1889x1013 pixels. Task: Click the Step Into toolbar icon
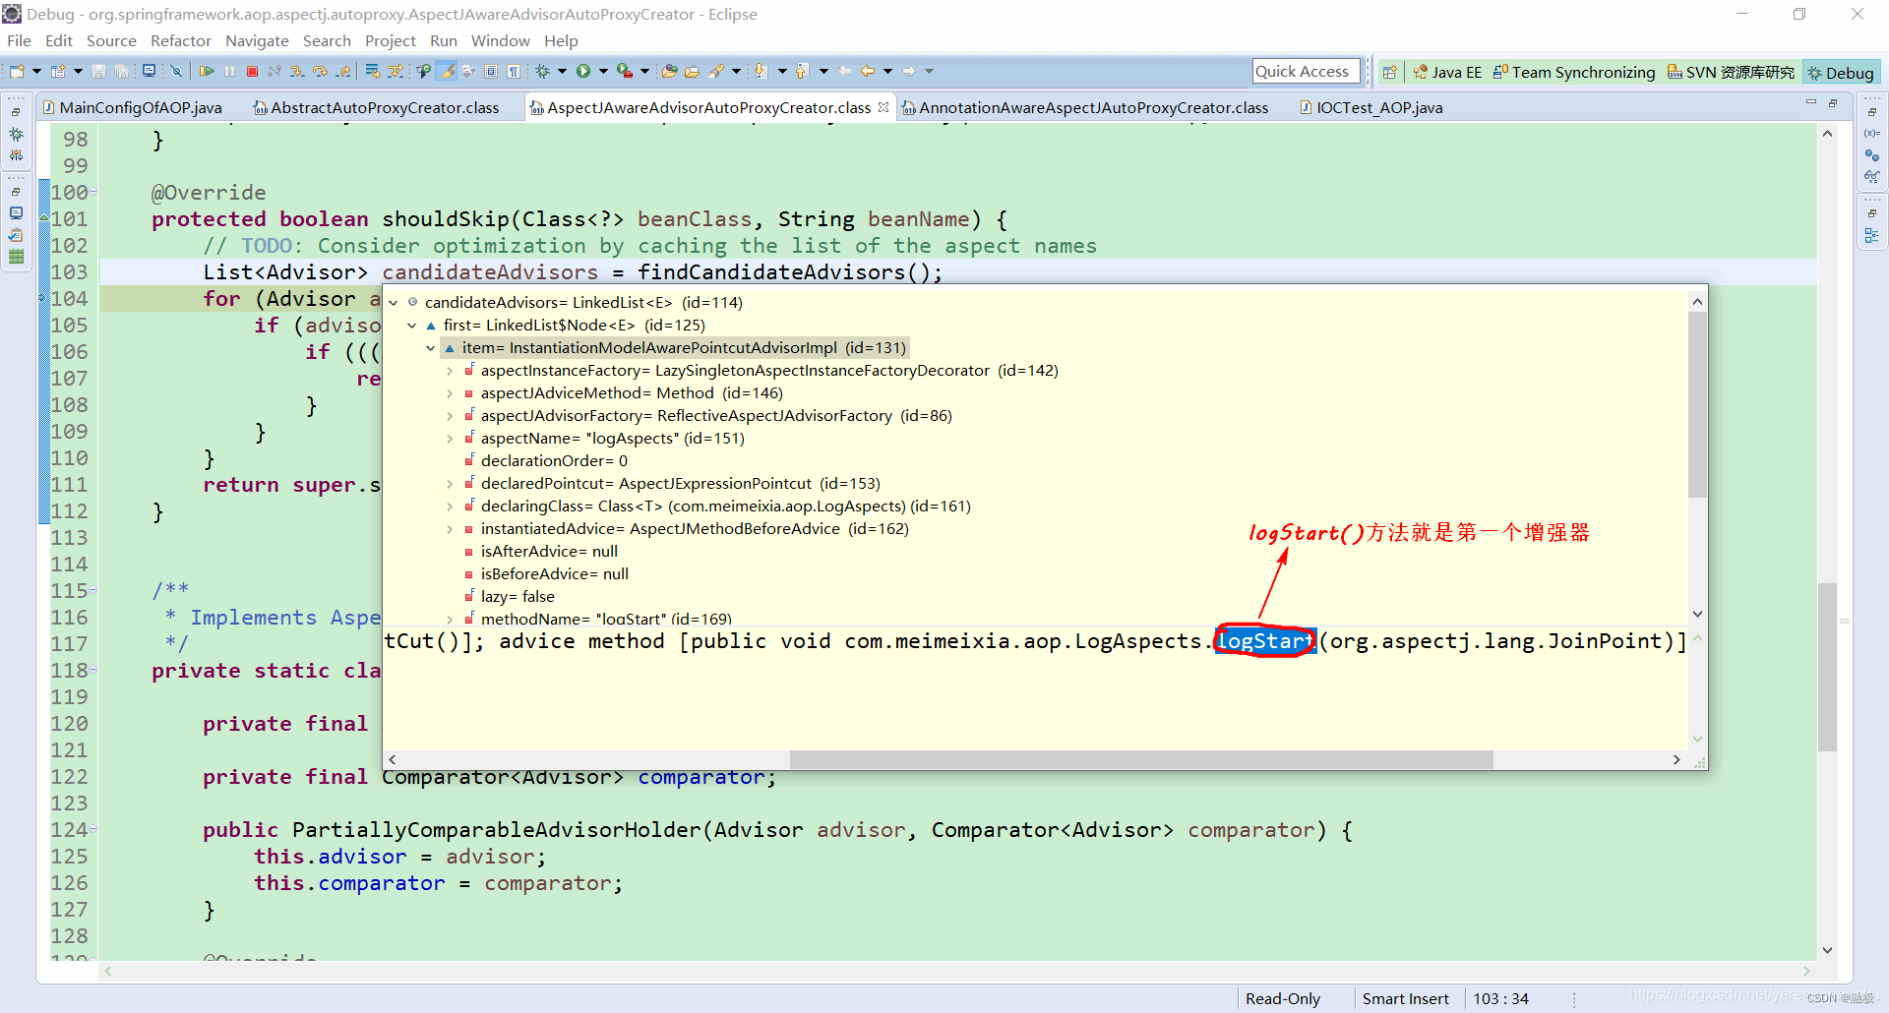(297, 71)
